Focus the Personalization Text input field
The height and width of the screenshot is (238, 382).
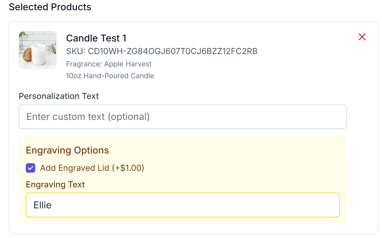tap(183, 117)
